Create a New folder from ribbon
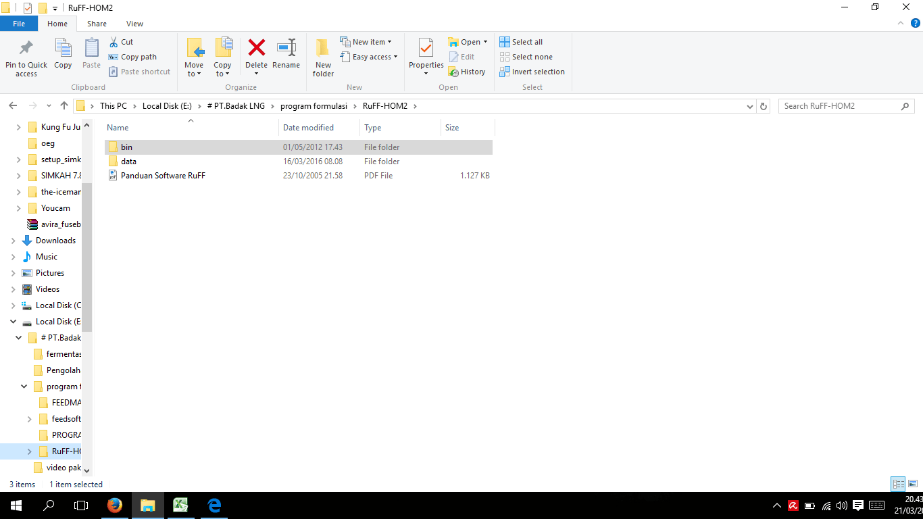923x519 pixels. tap(323, 57)
